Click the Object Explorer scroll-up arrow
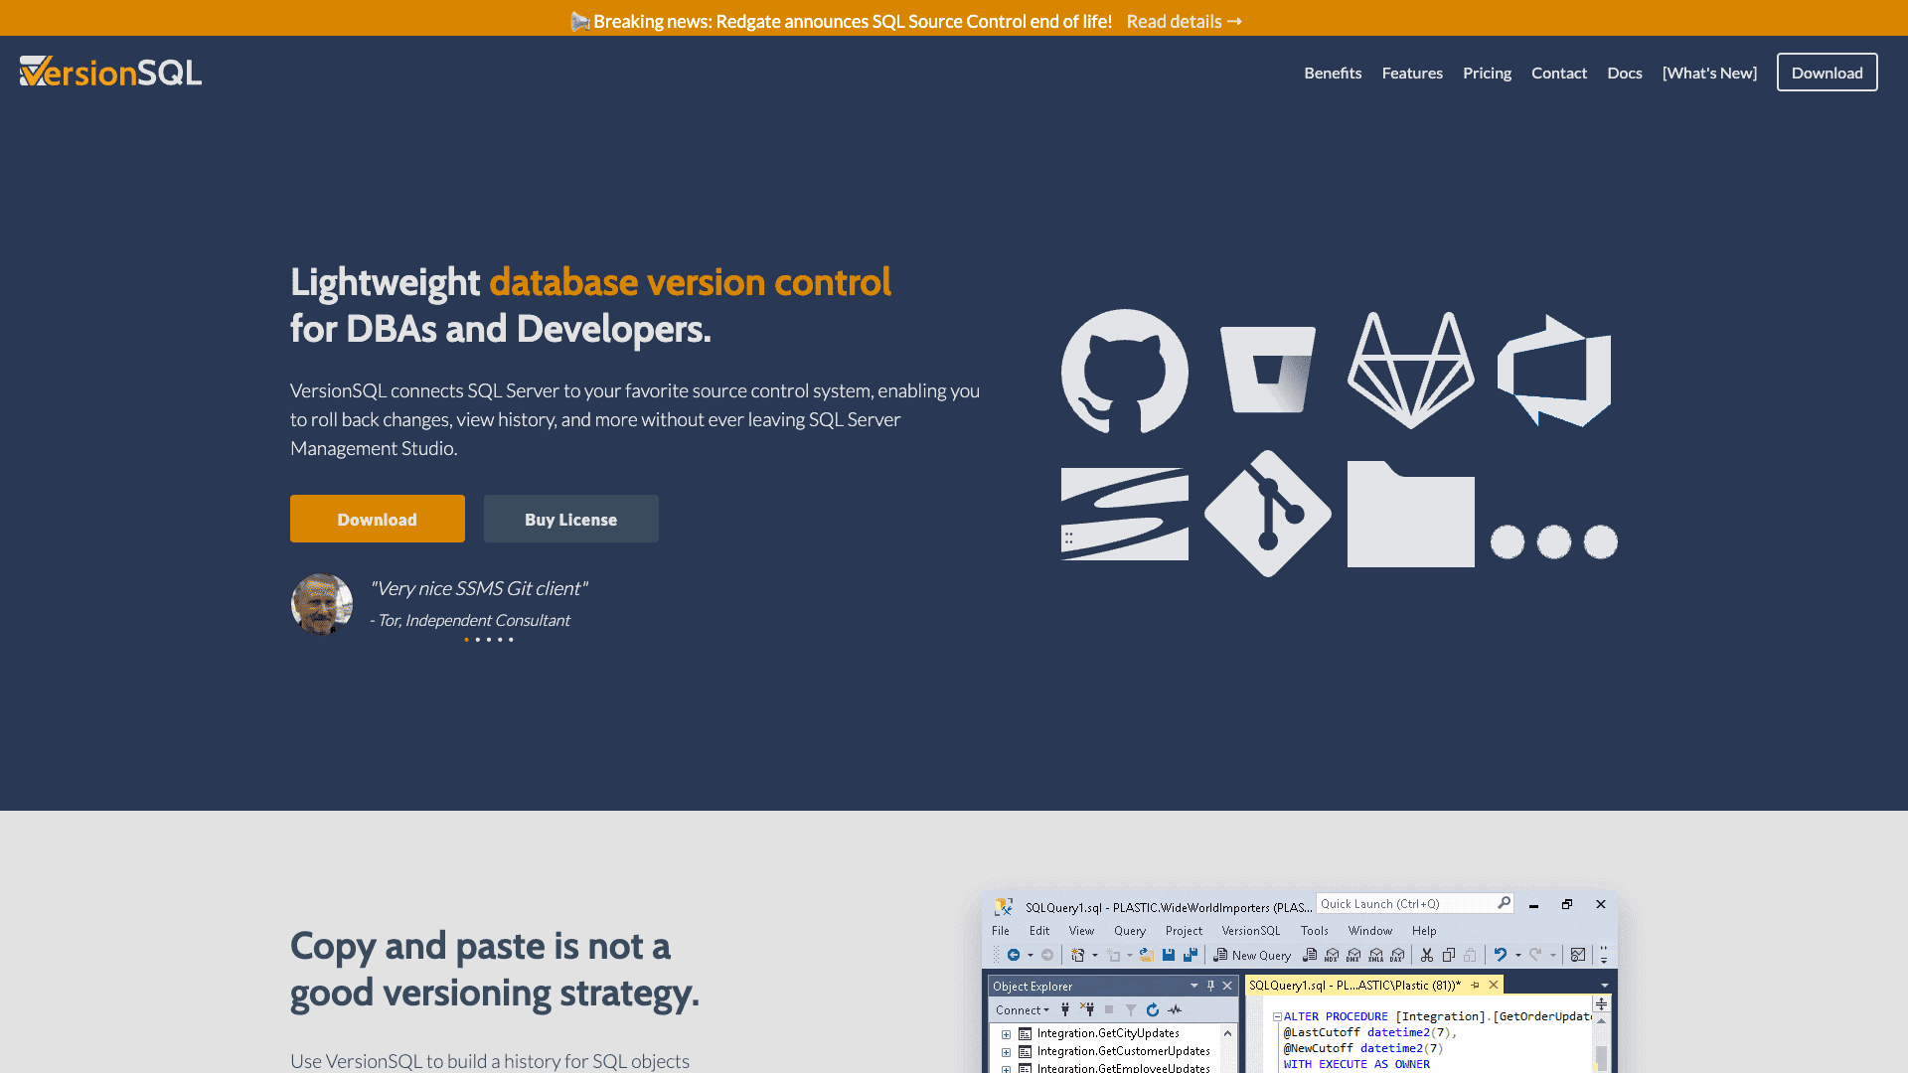Screen dimensions: 1908x1073 pyautogui.click(x=1227, y=1034)
